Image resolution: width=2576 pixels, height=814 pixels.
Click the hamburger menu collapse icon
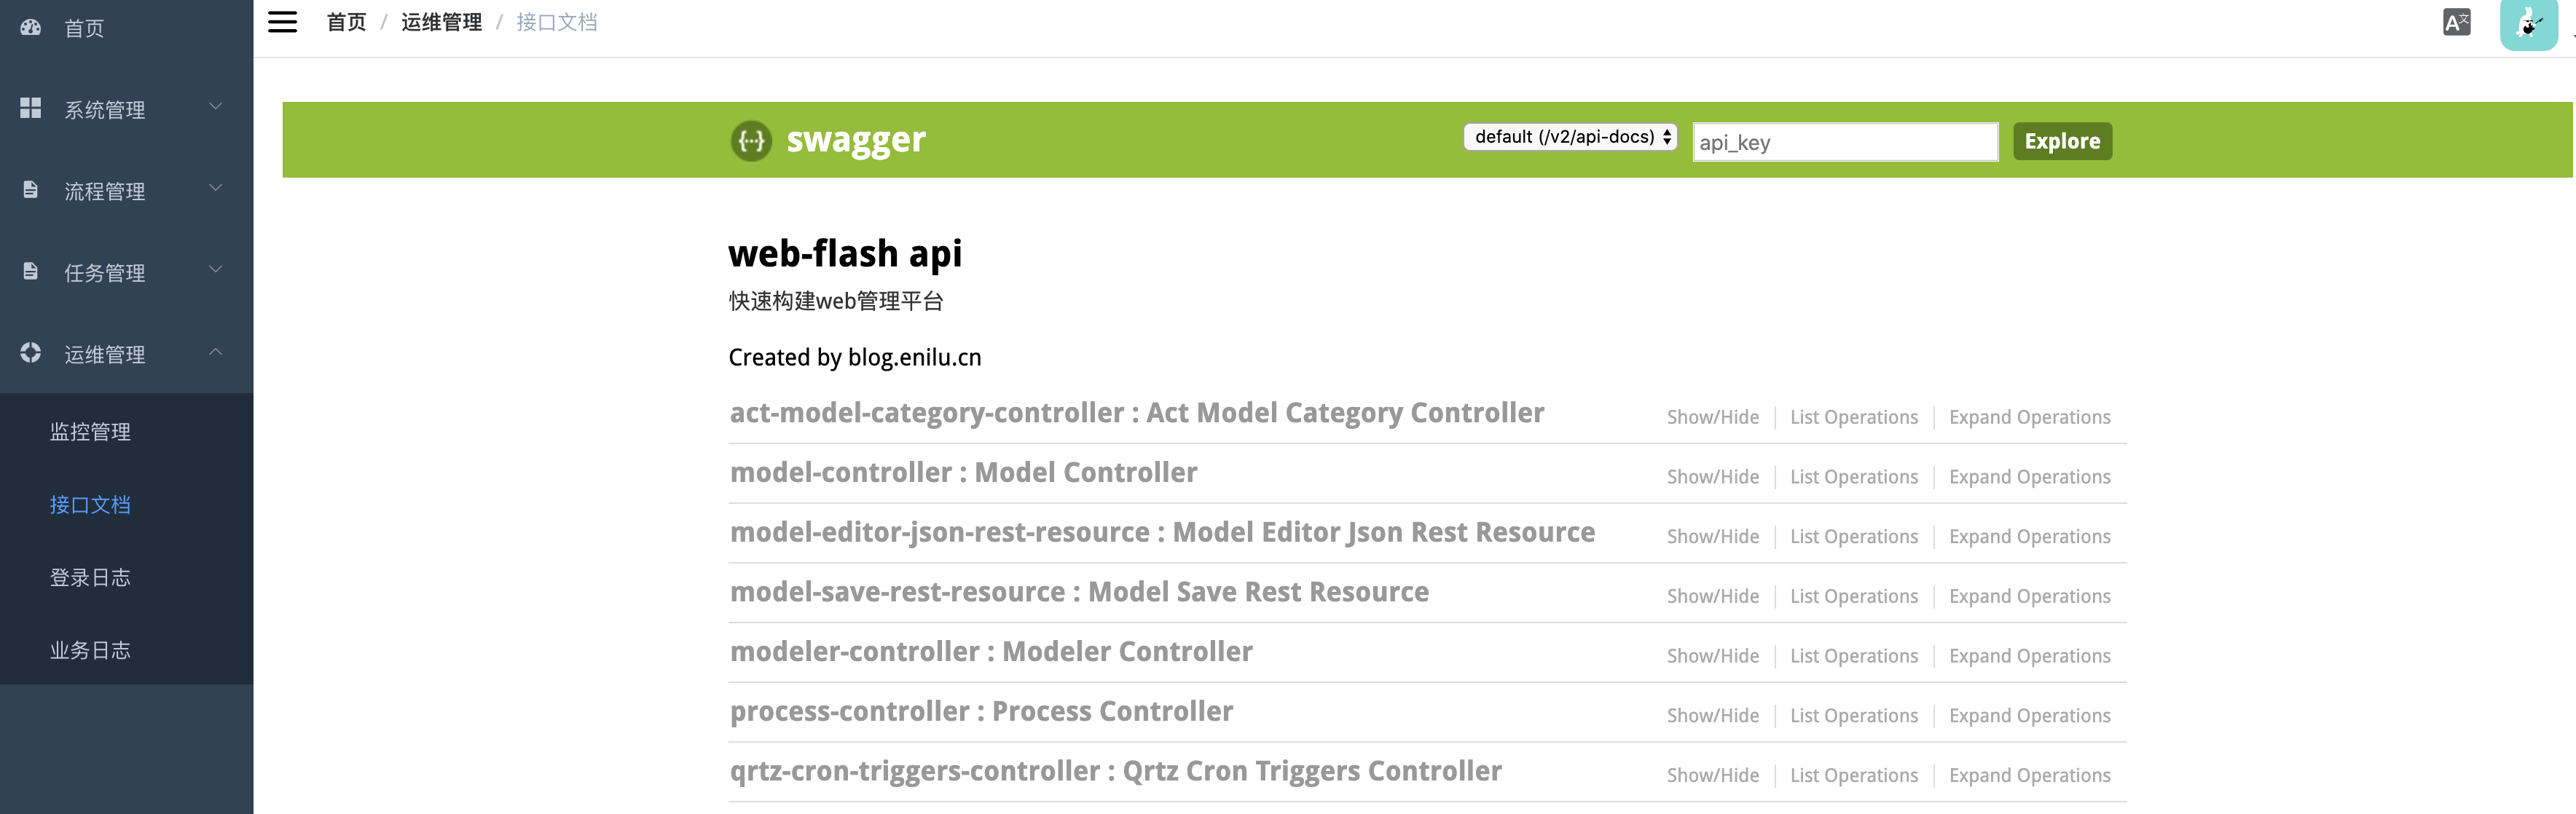pyautogui.click(x=282, y=22)
